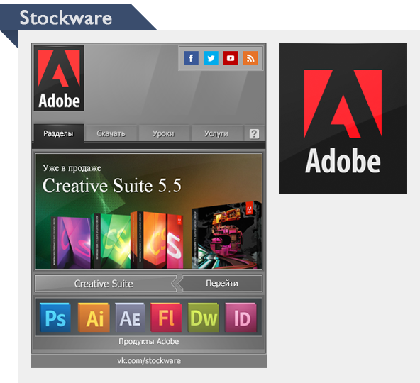Select the Photoshop Ps product icon
The width and height of the screenshot is (420, 383).
55,318
